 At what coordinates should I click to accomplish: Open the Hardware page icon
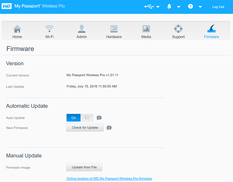tap(114, 29)
